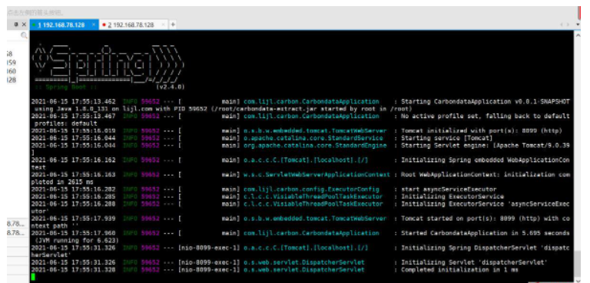This screenshot has height=283, width=590.
Task: Click logger name 'o.apache.catalina.core.StandardService'
Action: click(313, 138)
